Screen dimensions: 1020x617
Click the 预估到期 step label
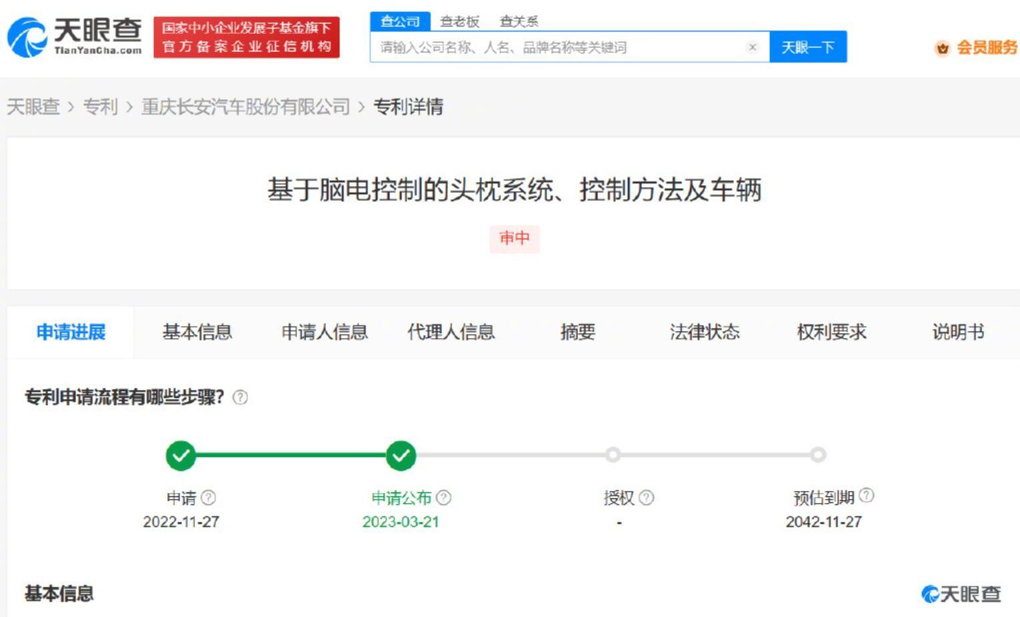click(823, 498)
